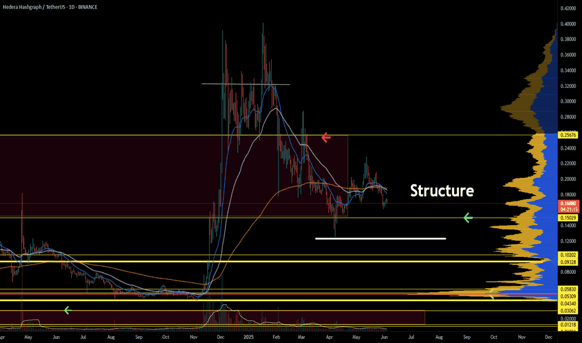Click the 2025 label on the time axis
This screenshot has height=343, width=582.
(x=249, y=337)
